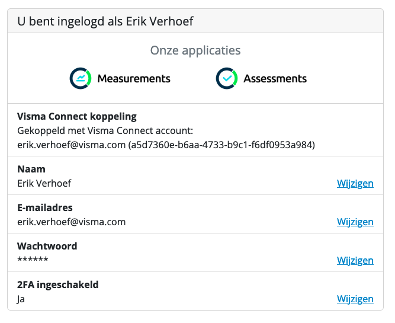Screen dimensions: 395x323
Task: Click Wijzigen next to Naam Erik Verhoef
Action: click(355, 184)
